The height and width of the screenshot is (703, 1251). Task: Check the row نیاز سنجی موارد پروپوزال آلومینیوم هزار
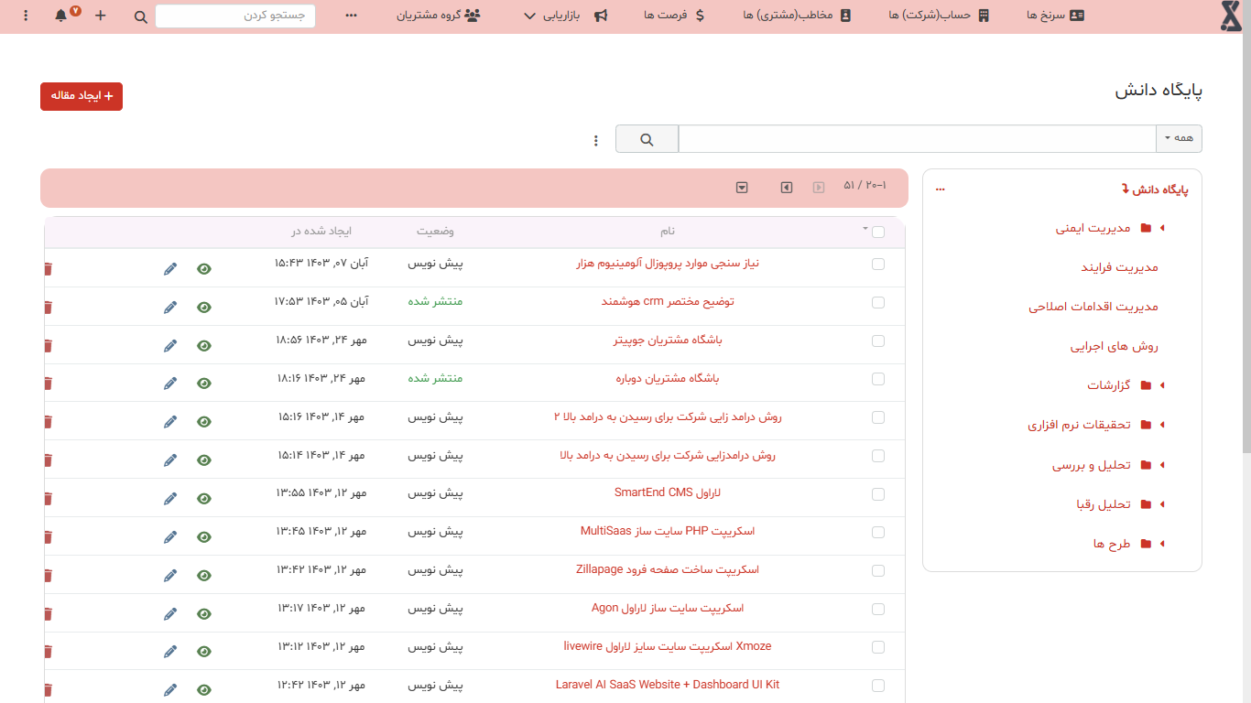click(878, 264)
